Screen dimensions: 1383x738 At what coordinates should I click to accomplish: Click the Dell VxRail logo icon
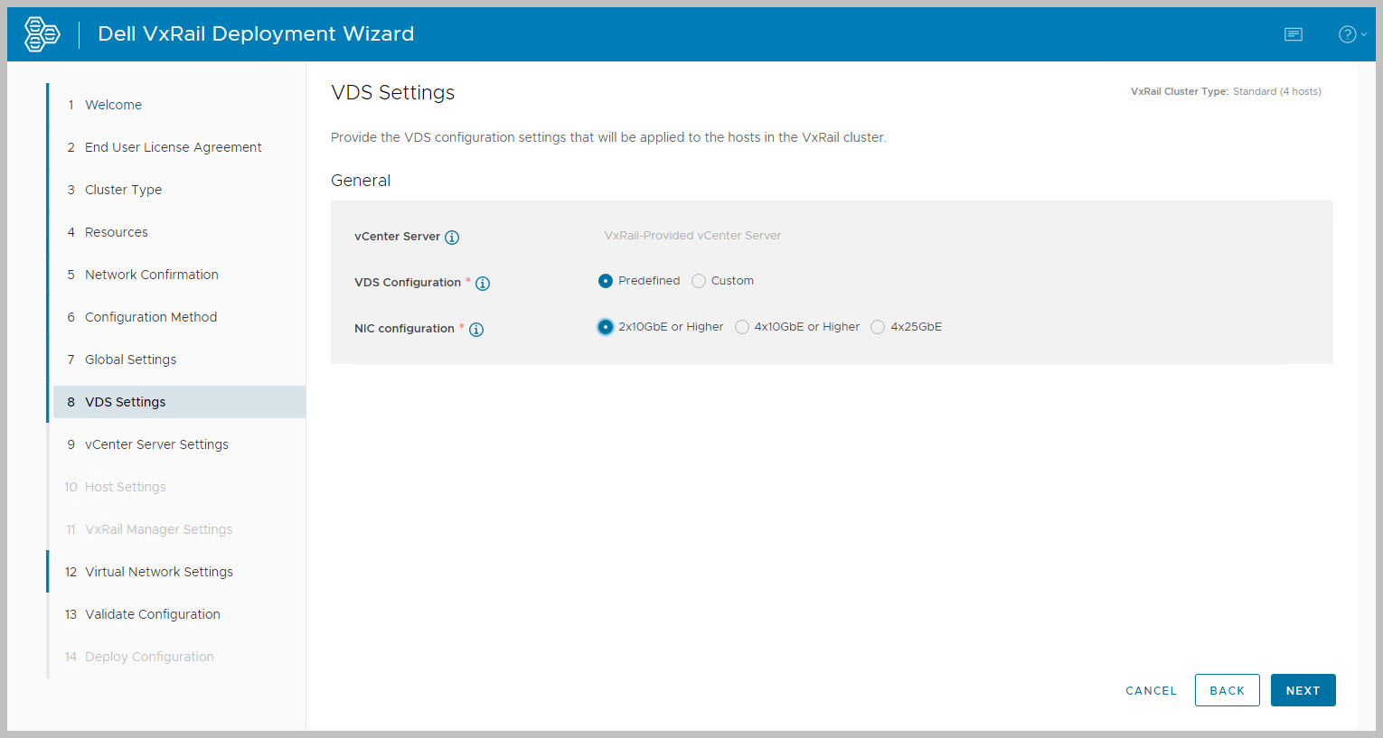pos(42,34)
